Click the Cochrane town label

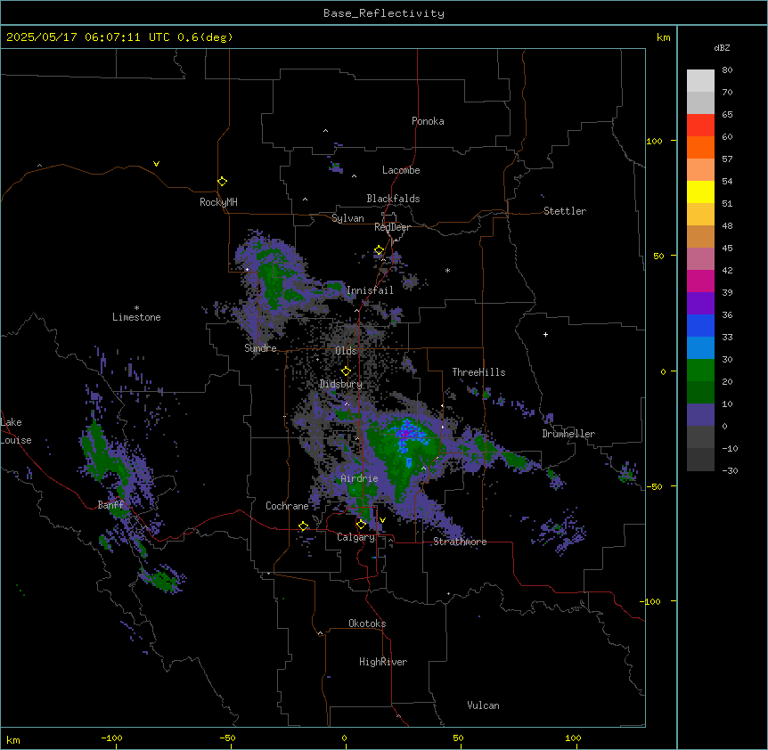[287, 506]
